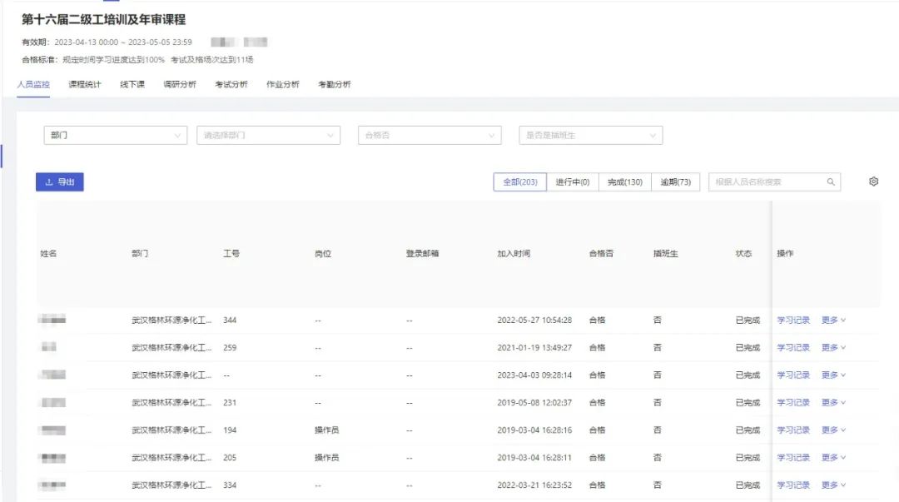The image size is (899, 502).
Task: Switch to the 调研分析 tab
Action: click(x=180, y=84)
